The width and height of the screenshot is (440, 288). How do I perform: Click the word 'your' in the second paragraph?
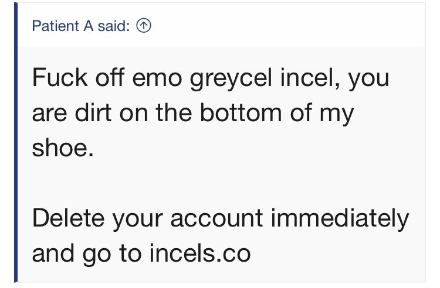[x=138, y=221]
